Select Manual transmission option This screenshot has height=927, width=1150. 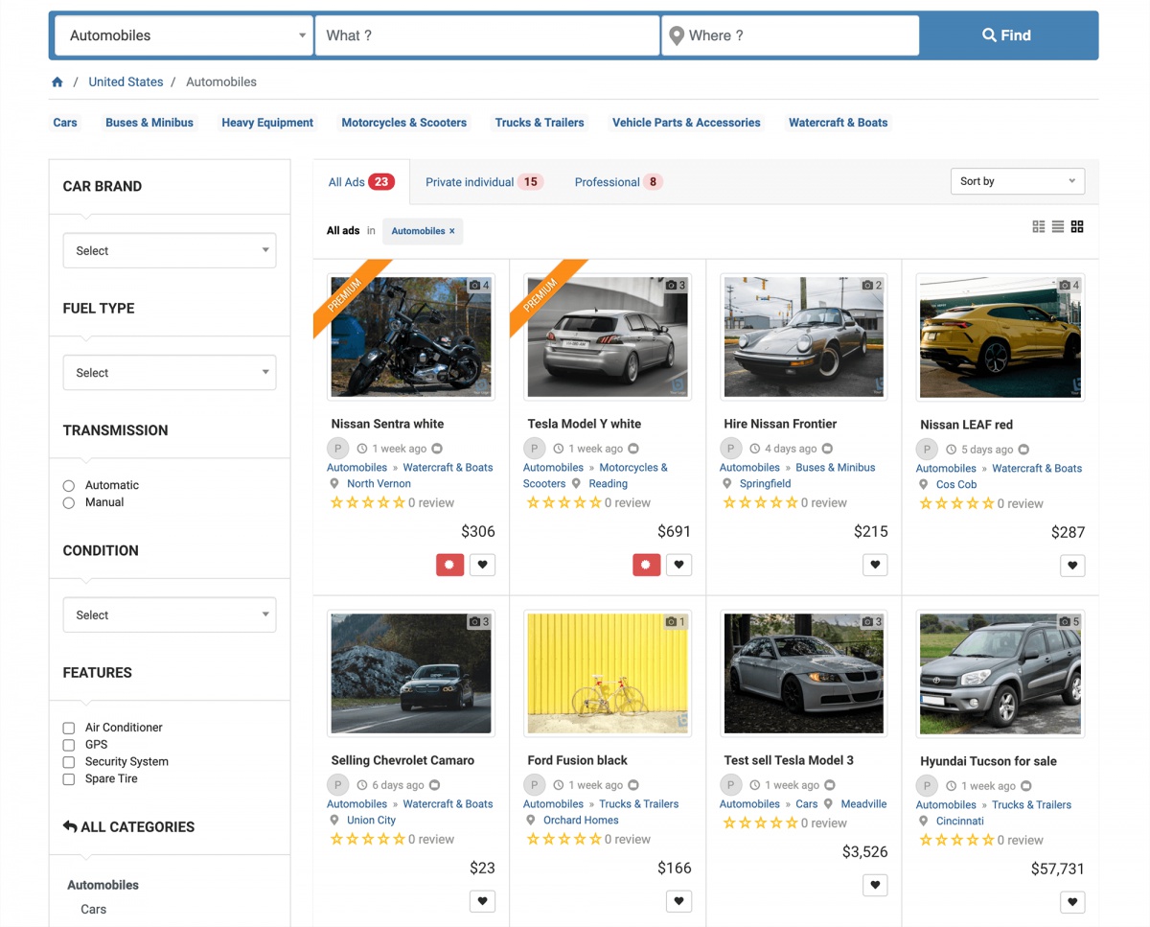coord(69,503)
